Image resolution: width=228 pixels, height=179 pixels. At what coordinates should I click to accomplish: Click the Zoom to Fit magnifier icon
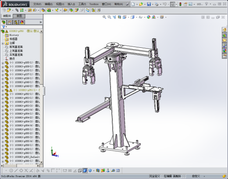click(104, 17)
